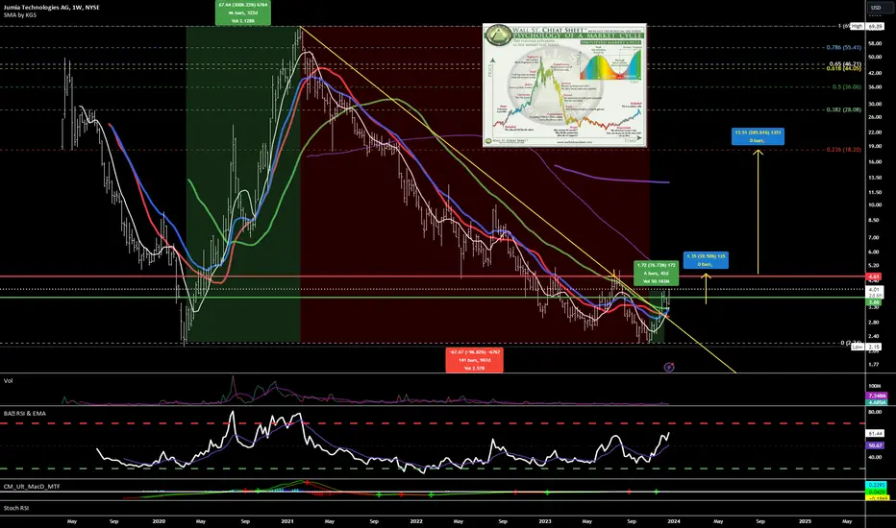Select the 0.236 (18.20) Fibonacci level

coord(844,150)
